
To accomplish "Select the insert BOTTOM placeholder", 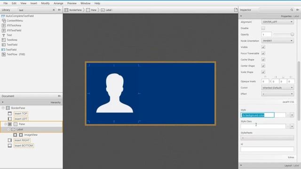I will coord(24,146).
